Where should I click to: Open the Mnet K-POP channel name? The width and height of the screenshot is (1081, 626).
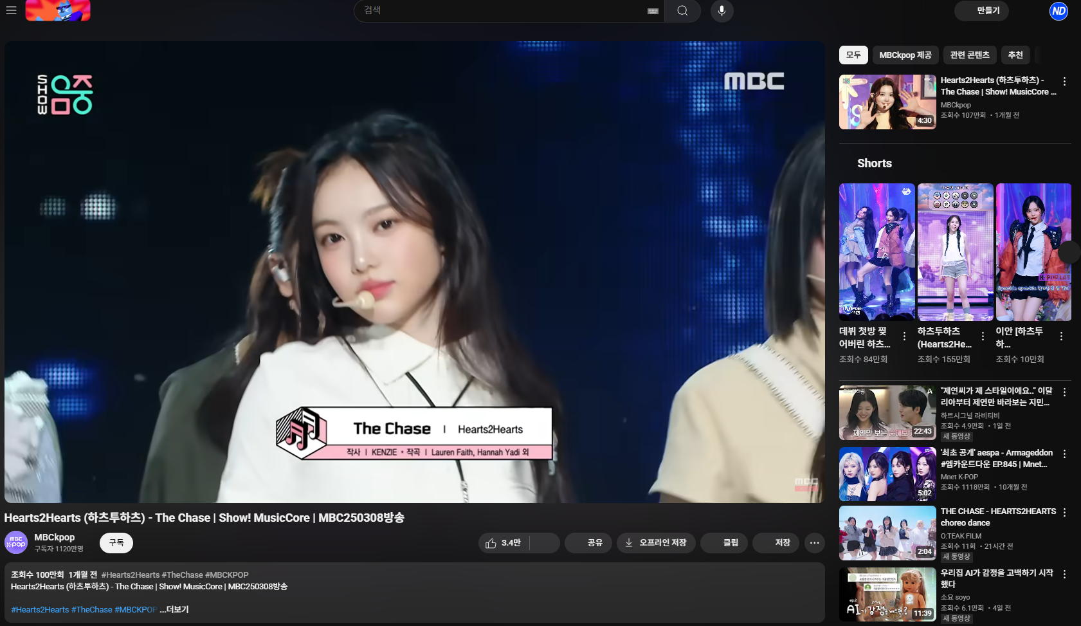tap(959, 477)
